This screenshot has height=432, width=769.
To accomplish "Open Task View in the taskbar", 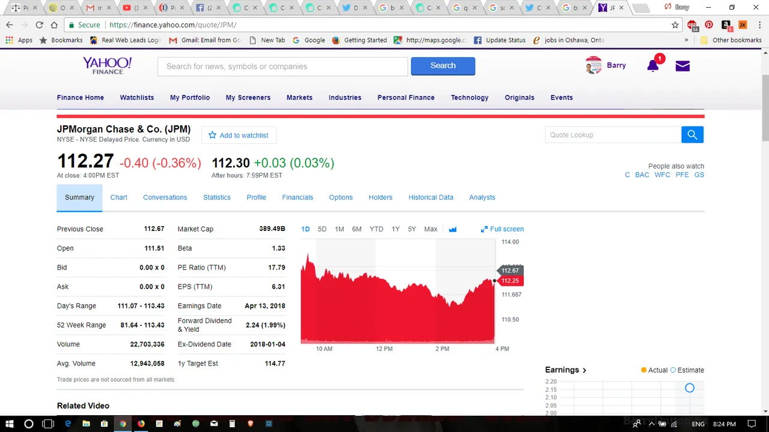I will (x=48, y=424).
